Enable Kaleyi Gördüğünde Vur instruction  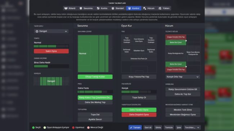176,53
